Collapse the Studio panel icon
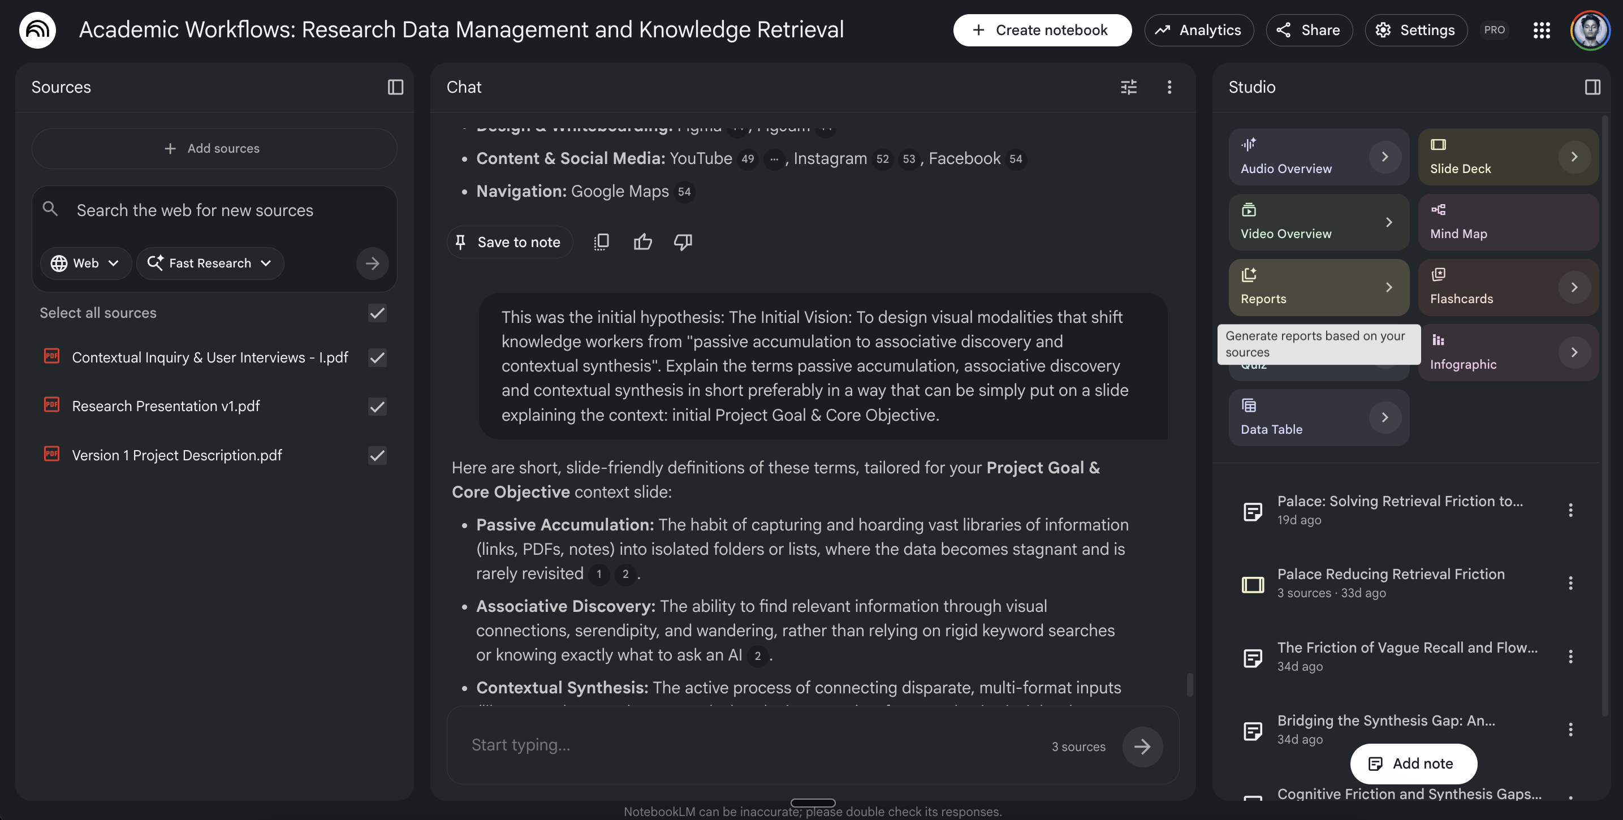 click(1592, 87)
